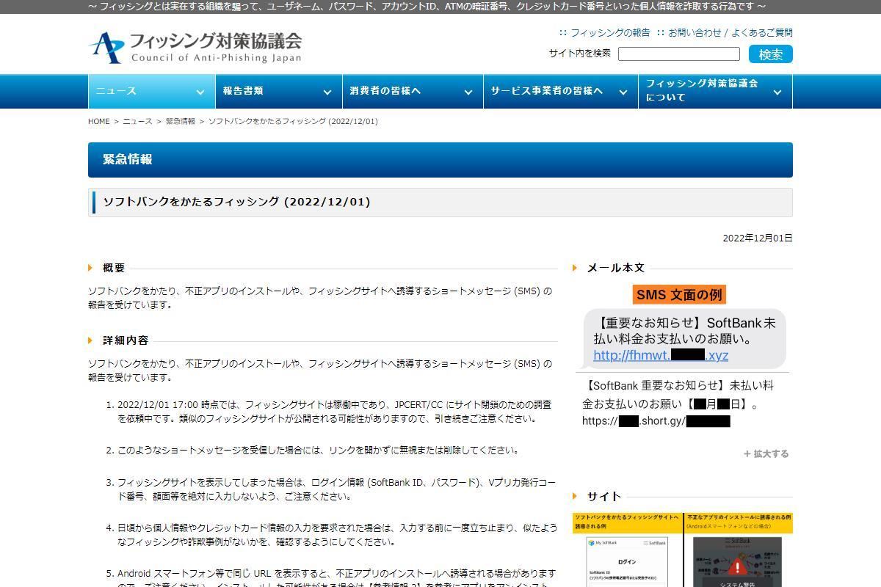Image resolution: width=881 pixels, height=587 pixels.
Task: Click the 検索 button
Action: [770, 54]
